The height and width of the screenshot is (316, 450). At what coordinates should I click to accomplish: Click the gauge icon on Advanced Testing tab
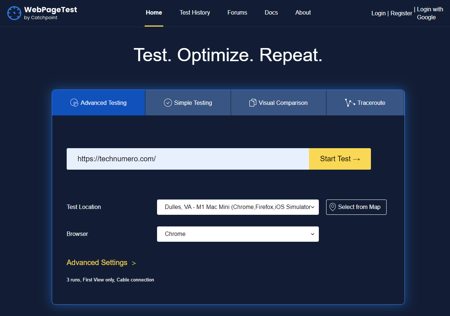pyautogui.click(x=74, y=103)
